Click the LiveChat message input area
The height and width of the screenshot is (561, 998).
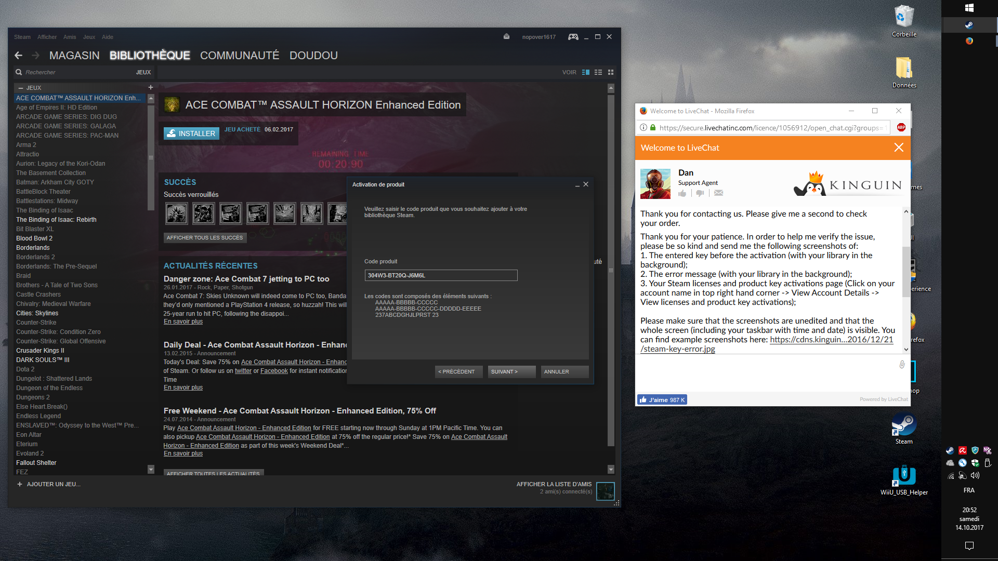coord(767,374)
